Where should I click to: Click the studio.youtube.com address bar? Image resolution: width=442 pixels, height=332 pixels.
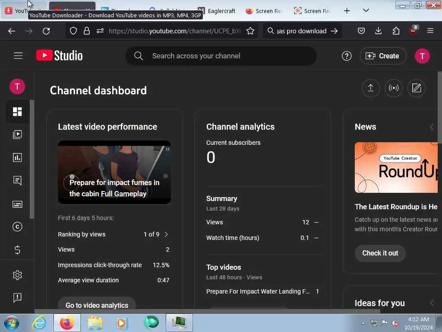[x=175, y=31]
